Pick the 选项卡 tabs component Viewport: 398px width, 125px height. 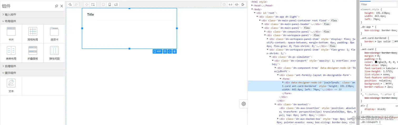54,34
